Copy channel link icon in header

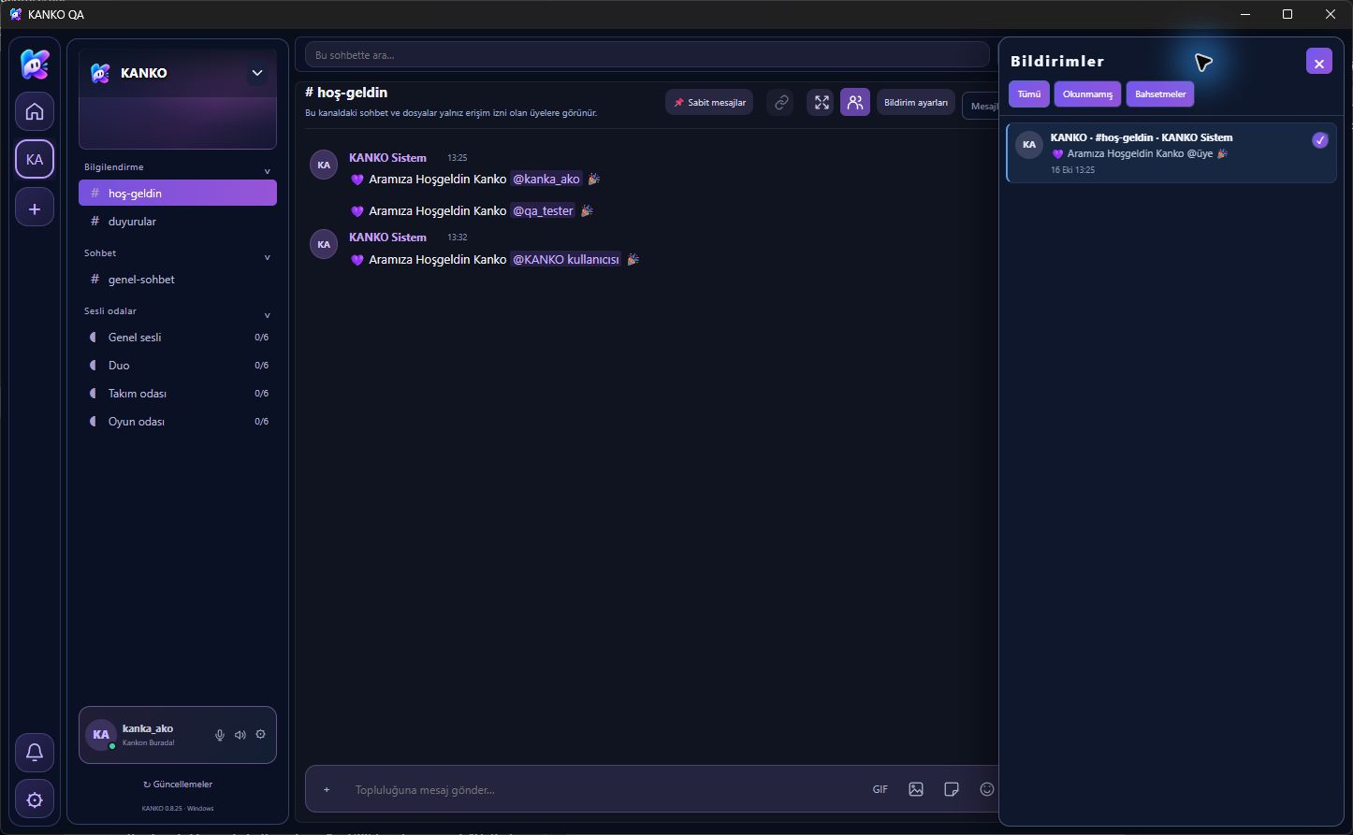tap(780, 103)
